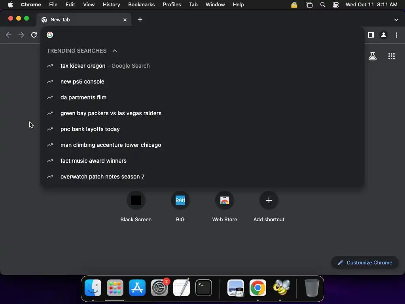Pick fact music award winners suggestion
Screen dimensions: 405x304
click(x=202, y=161)
